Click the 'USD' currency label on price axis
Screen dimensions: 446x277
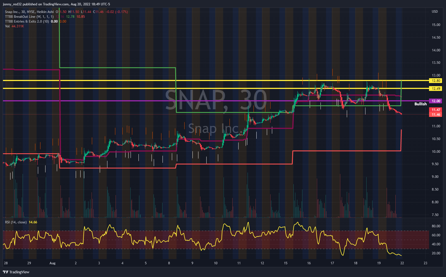pyautogui.click(x=435, y=12)
